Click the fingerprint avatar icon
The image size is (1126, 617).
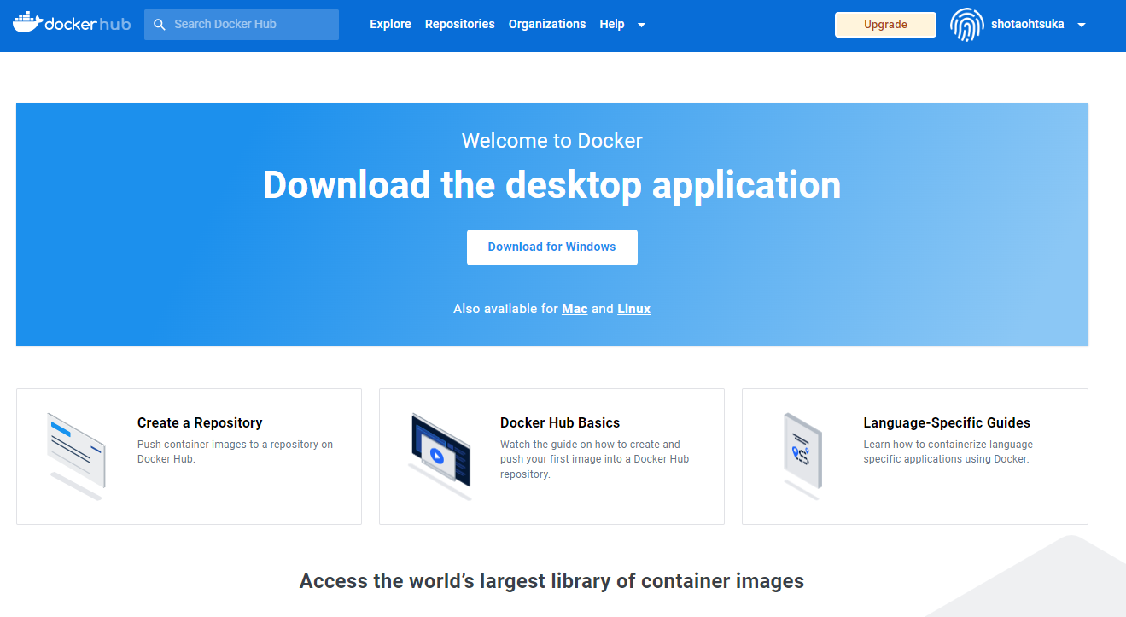tap(966, 25)
